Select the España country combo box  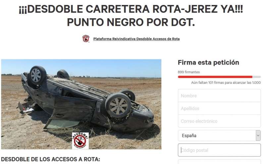coord(219,136)
